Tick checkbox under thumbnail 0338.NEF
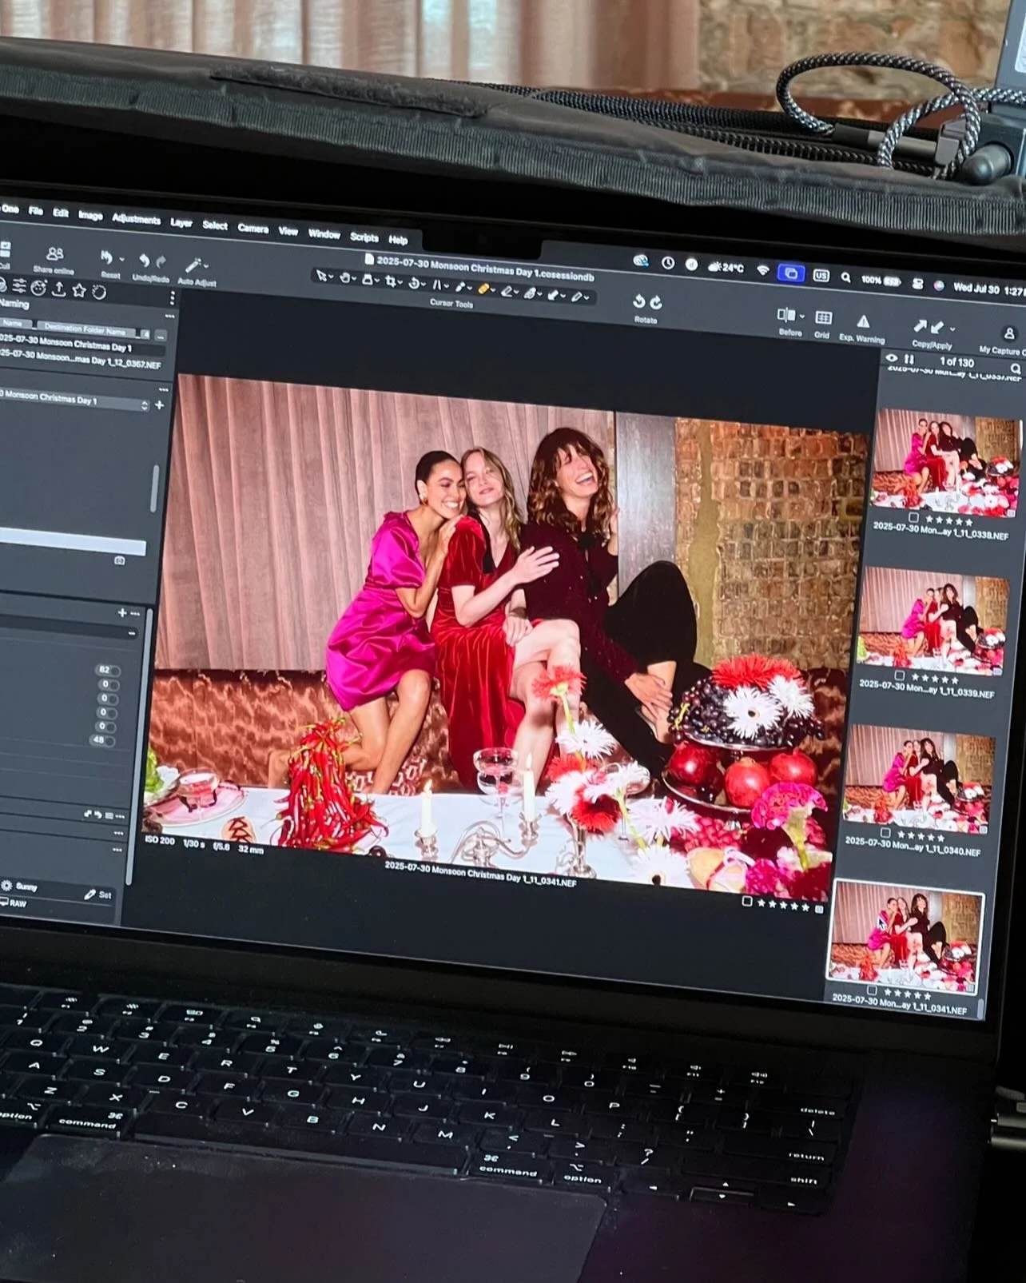 [913, 518]
